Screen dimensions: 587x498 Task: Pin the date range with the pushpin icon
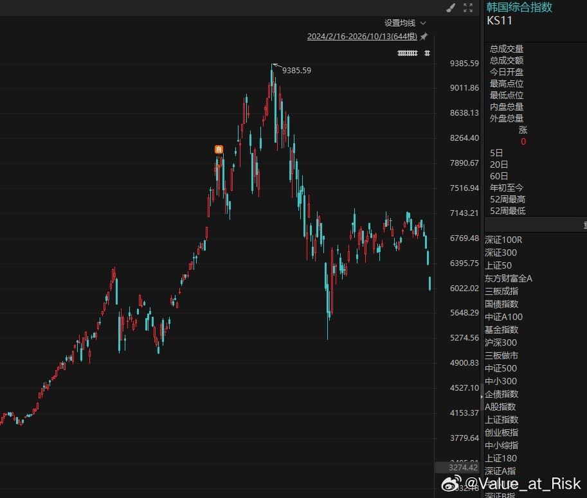[x=424, y=36]
